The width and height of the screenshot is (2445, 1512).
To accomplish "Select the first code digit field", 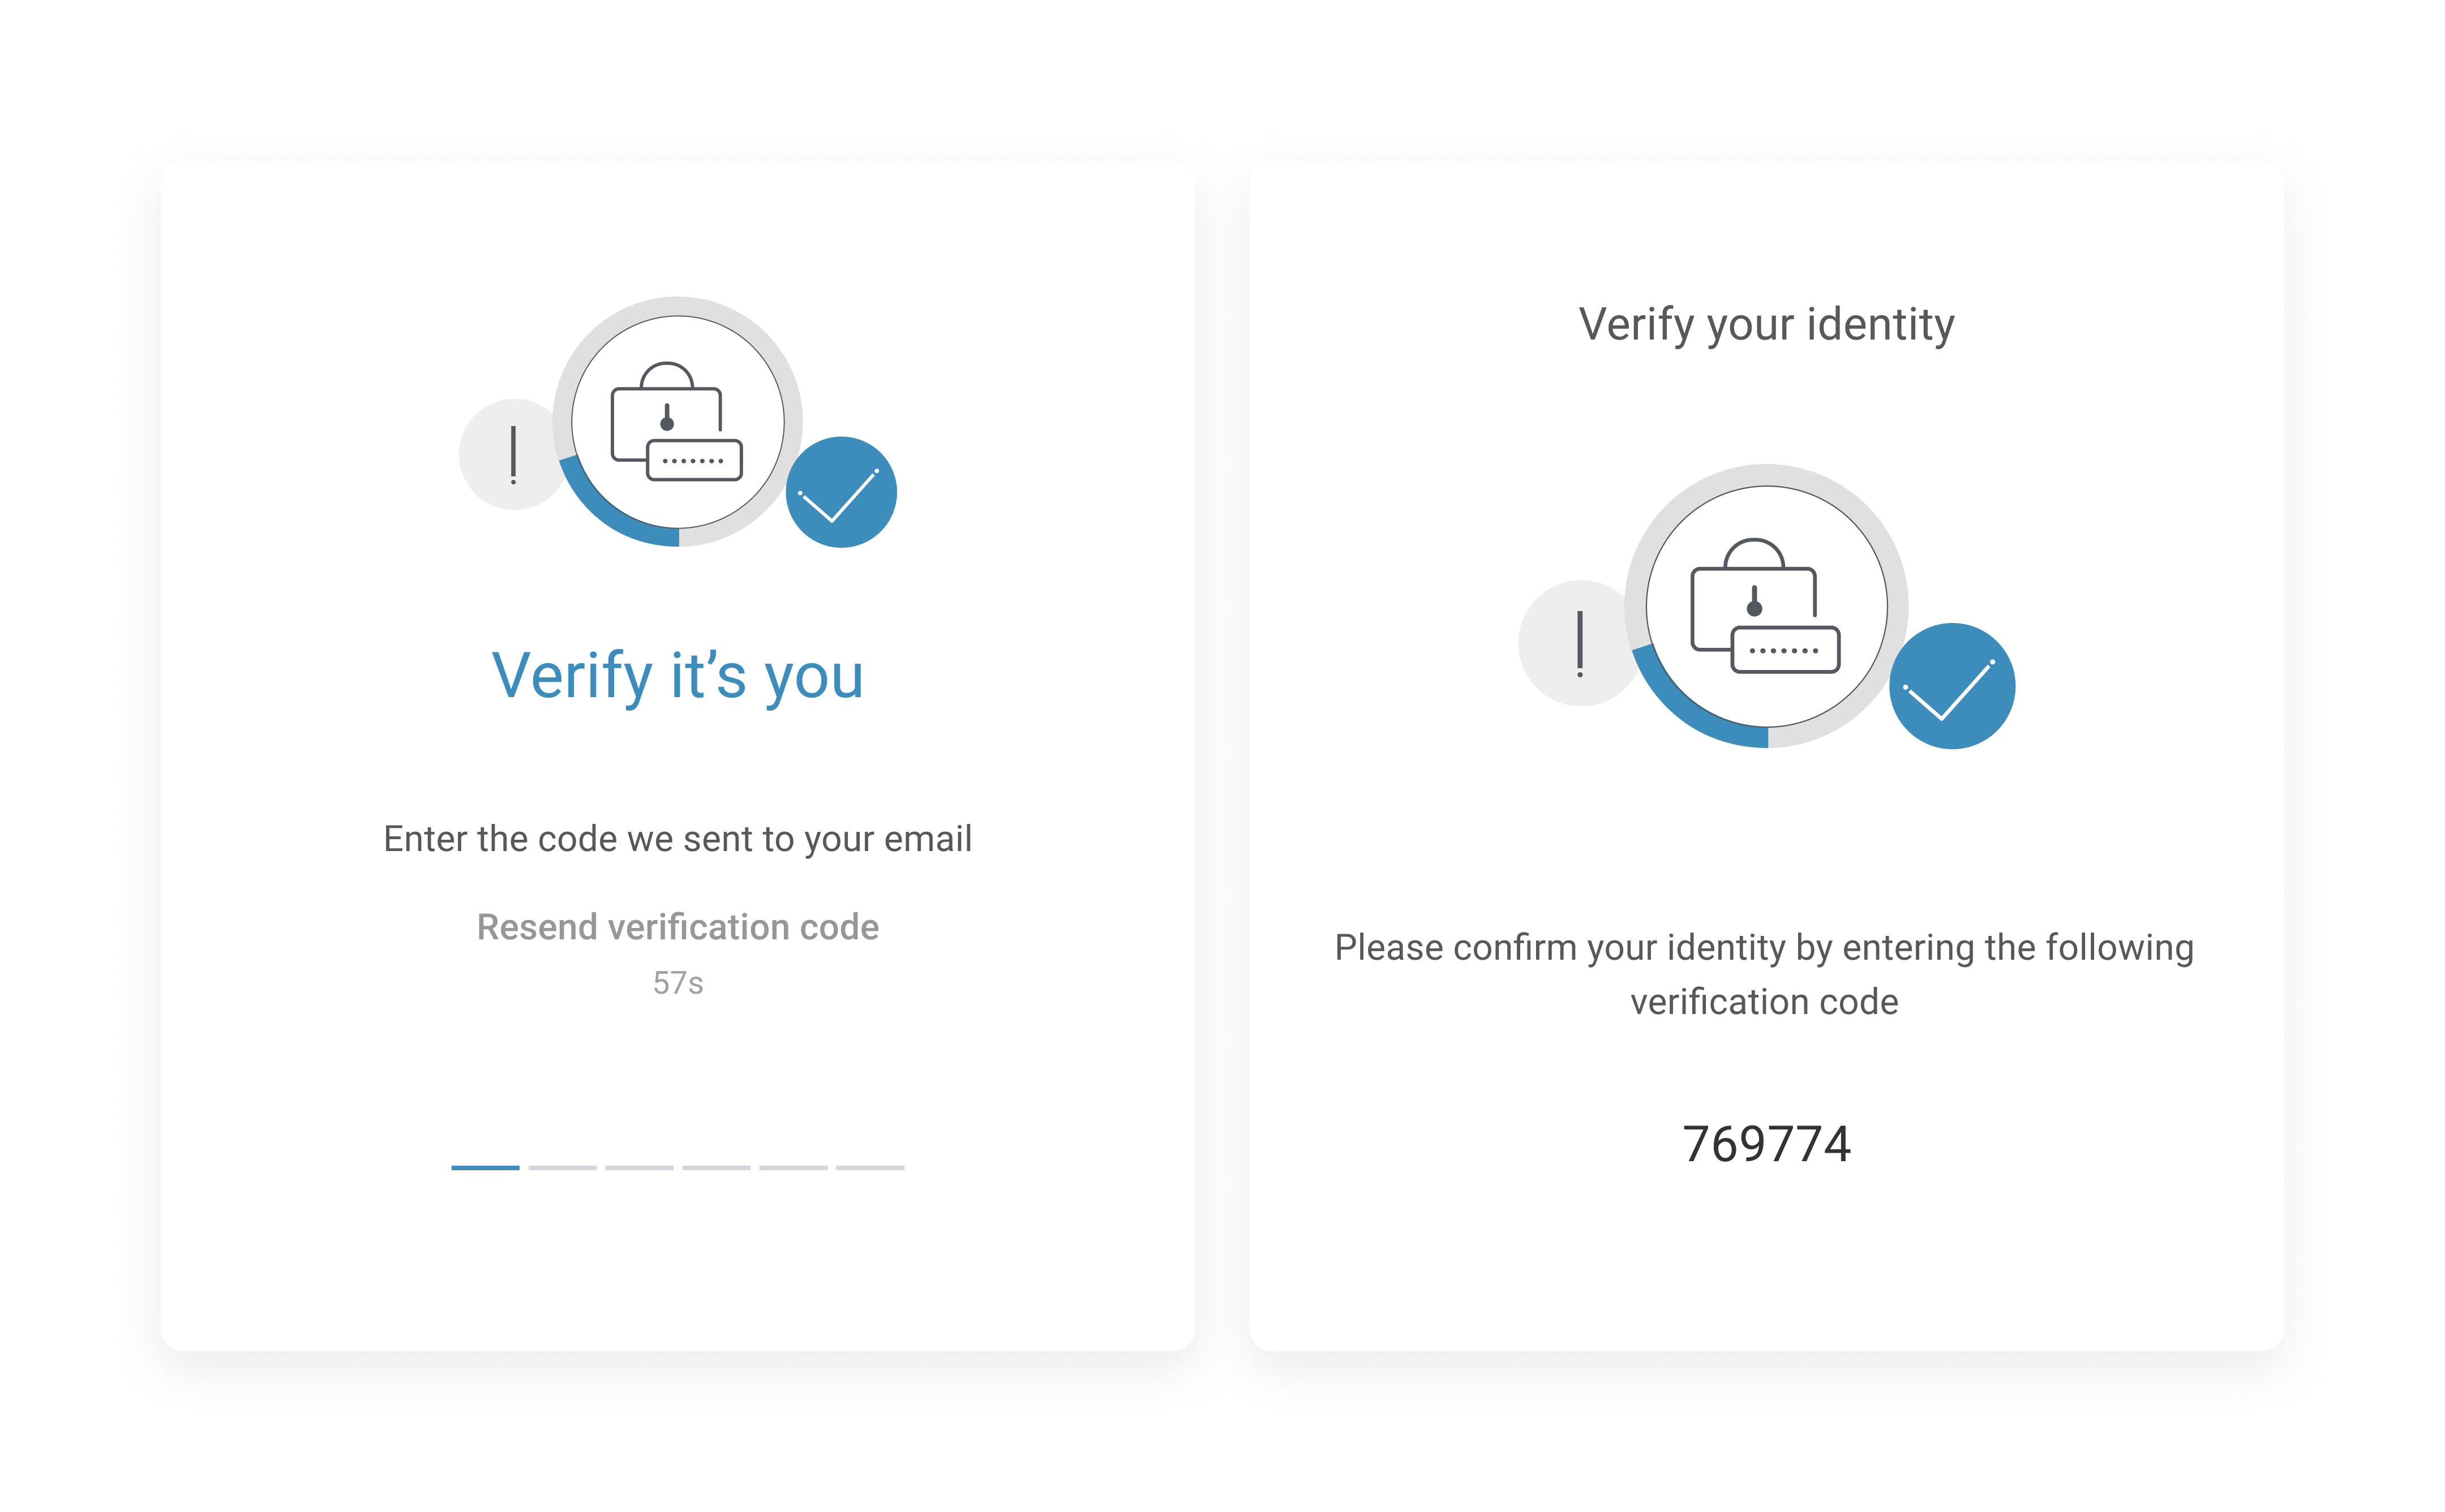I will coord(485,1167).
